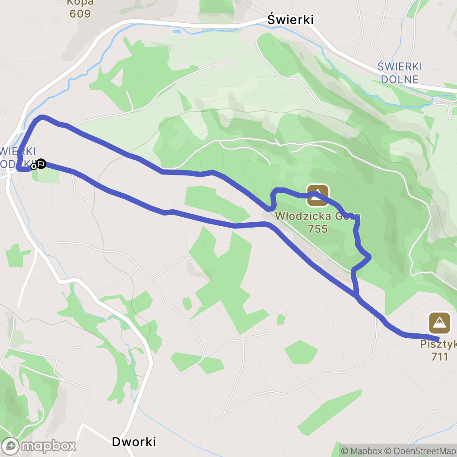
Task: Click the Mapbox compass logo icon
Action: pyautogui.click(x=11, y=446)
